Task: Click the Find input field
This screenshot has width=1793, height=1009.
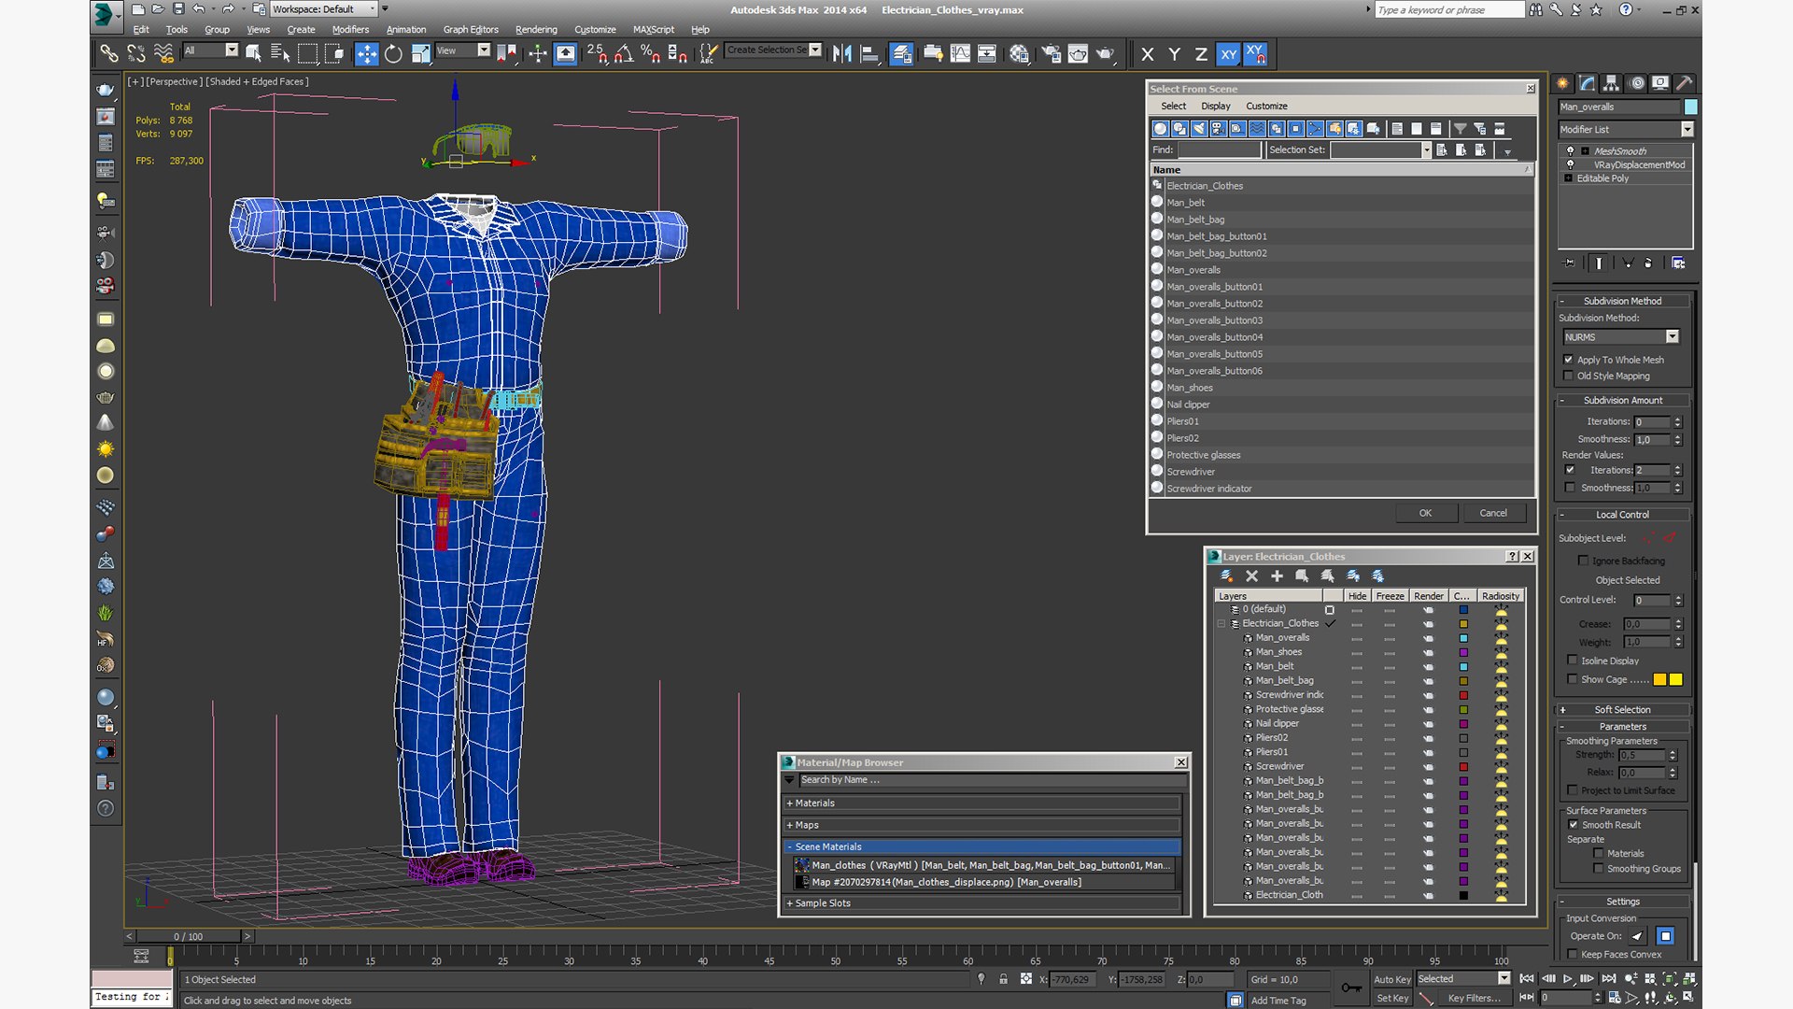Action: coord(1219,150)
